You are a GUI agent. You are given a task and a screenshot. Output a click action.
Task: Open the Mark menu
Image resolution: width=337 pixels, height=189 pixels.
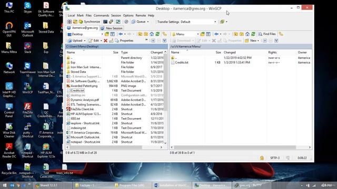tap(80, 15)
